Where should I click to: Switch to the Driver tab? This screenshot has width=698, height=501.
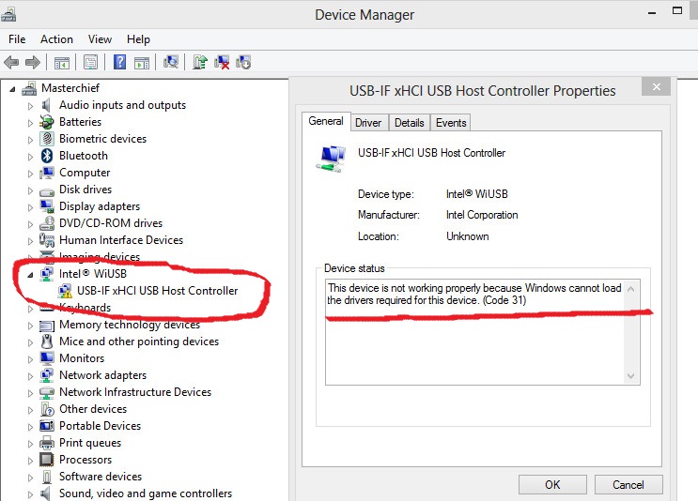point(368,123)
